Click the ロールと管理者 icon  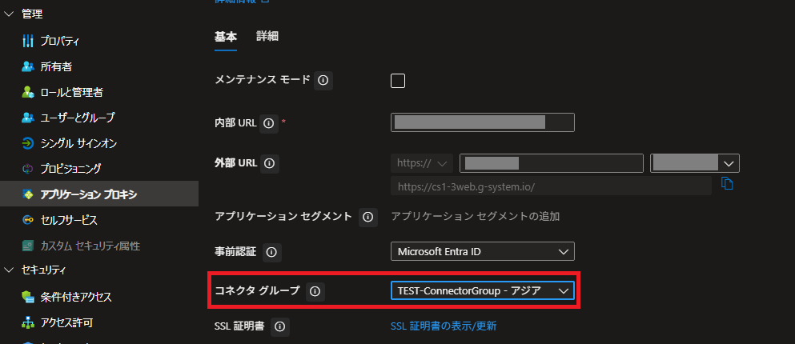28,92
